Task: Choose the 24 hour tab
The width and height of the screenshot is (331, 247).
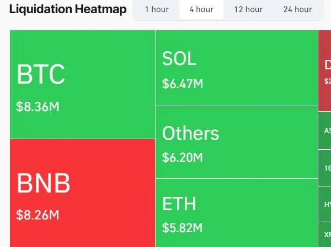Action: [297, 9]
